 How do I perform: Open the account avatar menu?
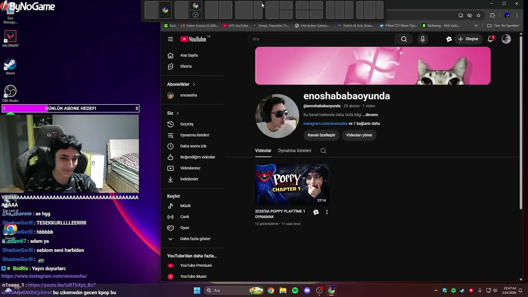506,39
